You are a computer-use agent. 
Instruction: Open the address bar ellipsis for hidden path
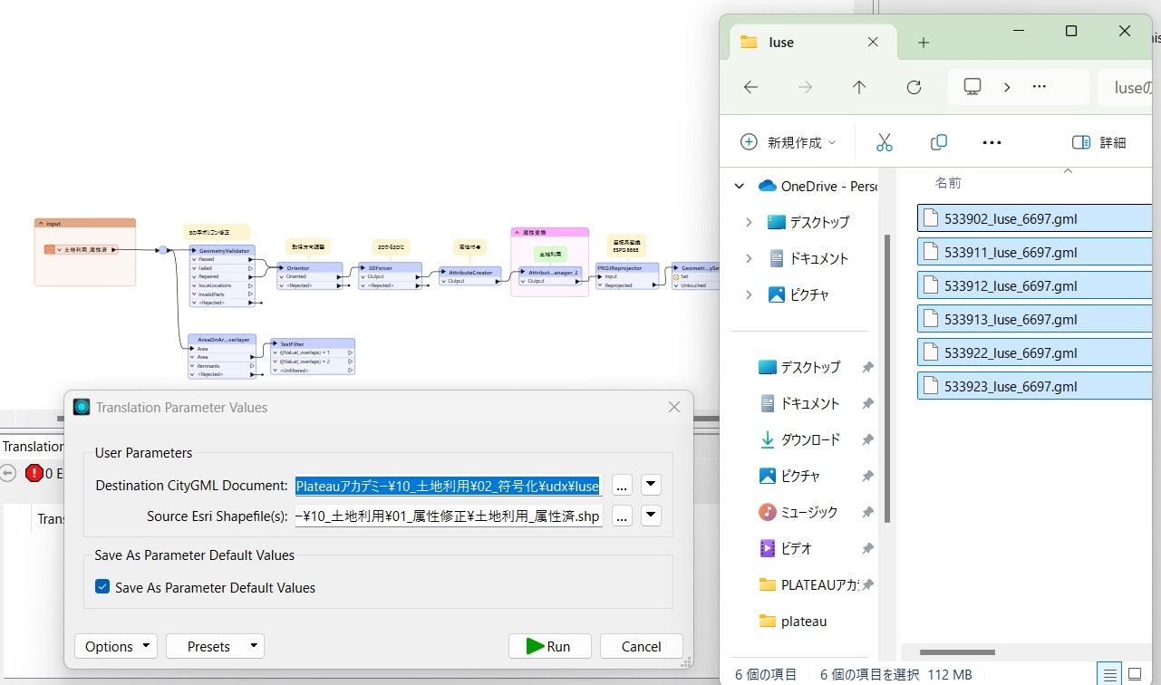click(x=1040, y=87)
